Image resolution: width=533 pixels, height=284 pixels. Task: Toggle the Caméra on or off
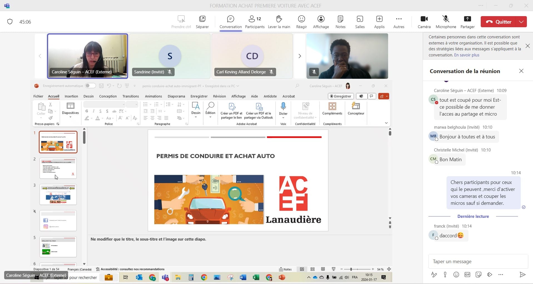pyautogui.click(x=424, y=22)
